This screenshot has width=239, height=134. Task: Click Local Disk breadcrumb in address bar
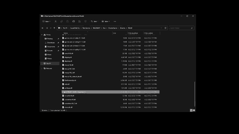pyautogui.click(x=75, y=28)
